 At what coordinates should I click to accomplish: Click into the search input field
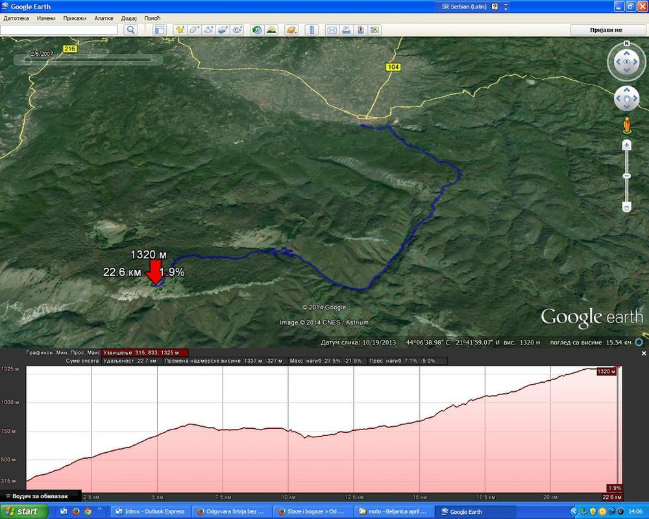pyautogui.click(x=59, y=30)
